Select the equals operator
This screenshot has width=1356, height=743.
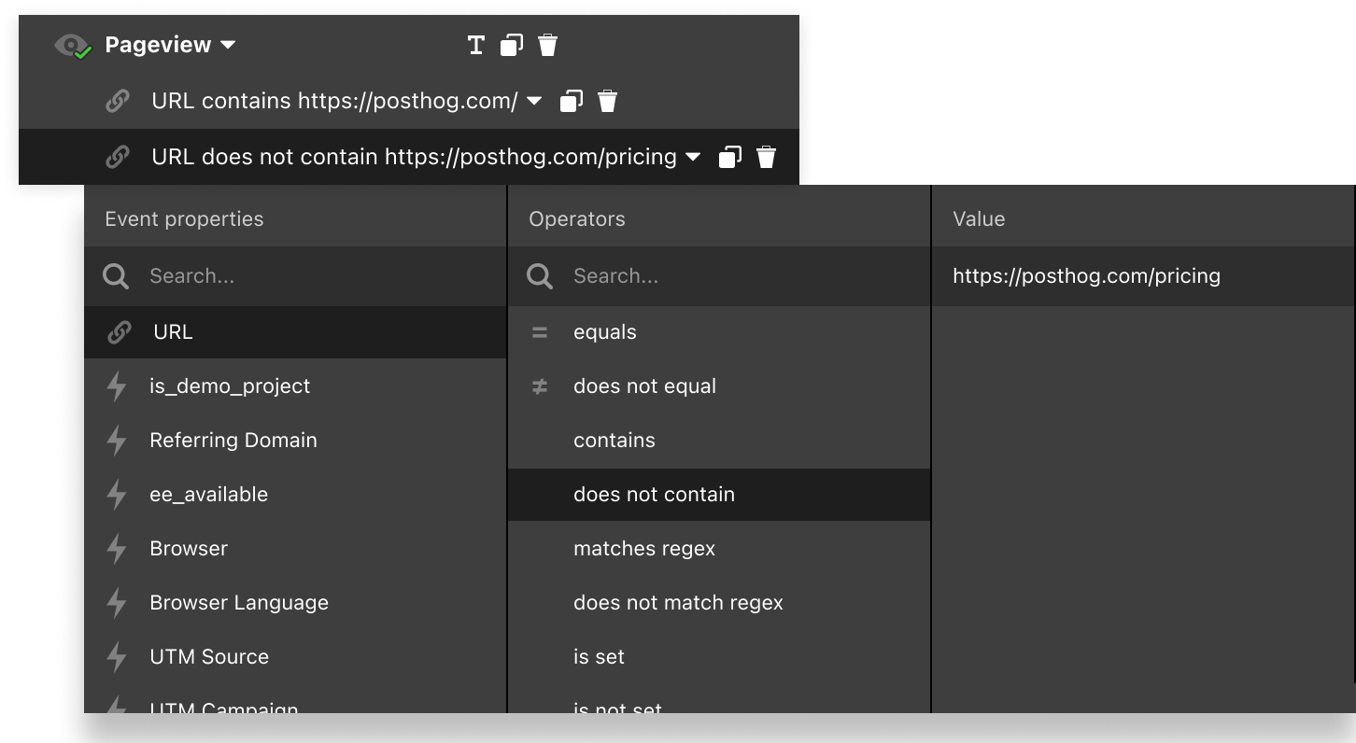point(719,332)
